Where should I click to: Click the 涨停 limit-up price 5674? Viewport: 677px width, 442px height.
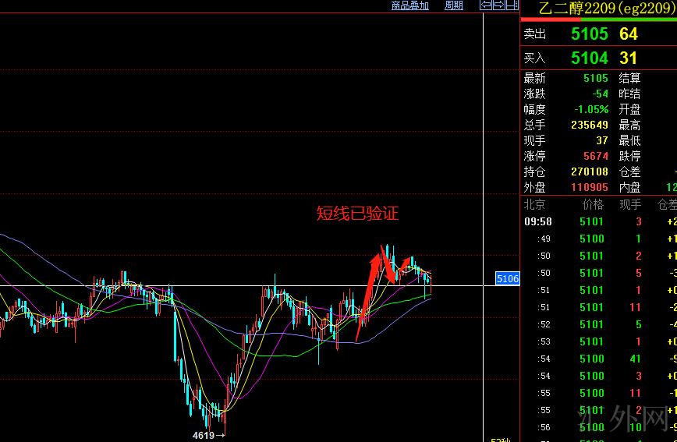point(595,156)
